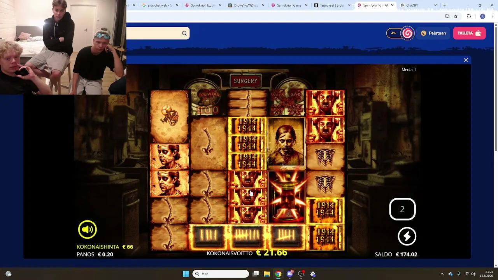Image resolution: width=498 pixels, height=280 pixels.
Task: Mute the audio-playing Spinokkio tab via speaker icon
Action: tap(386, 5)
